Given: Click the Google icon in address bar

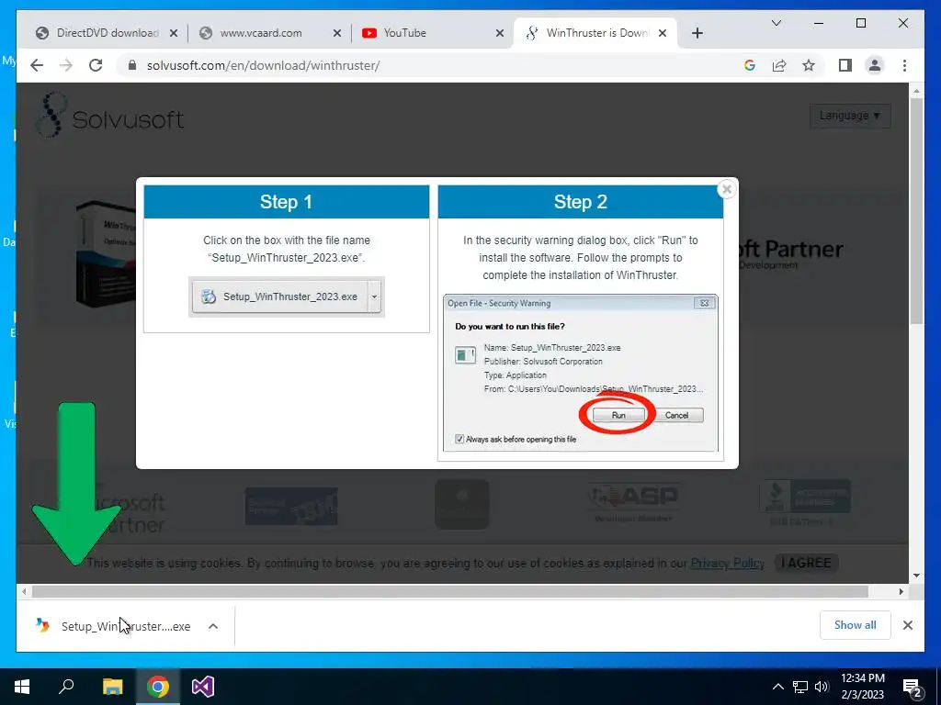Looking at the screenshot, I should tap(750, 65).
